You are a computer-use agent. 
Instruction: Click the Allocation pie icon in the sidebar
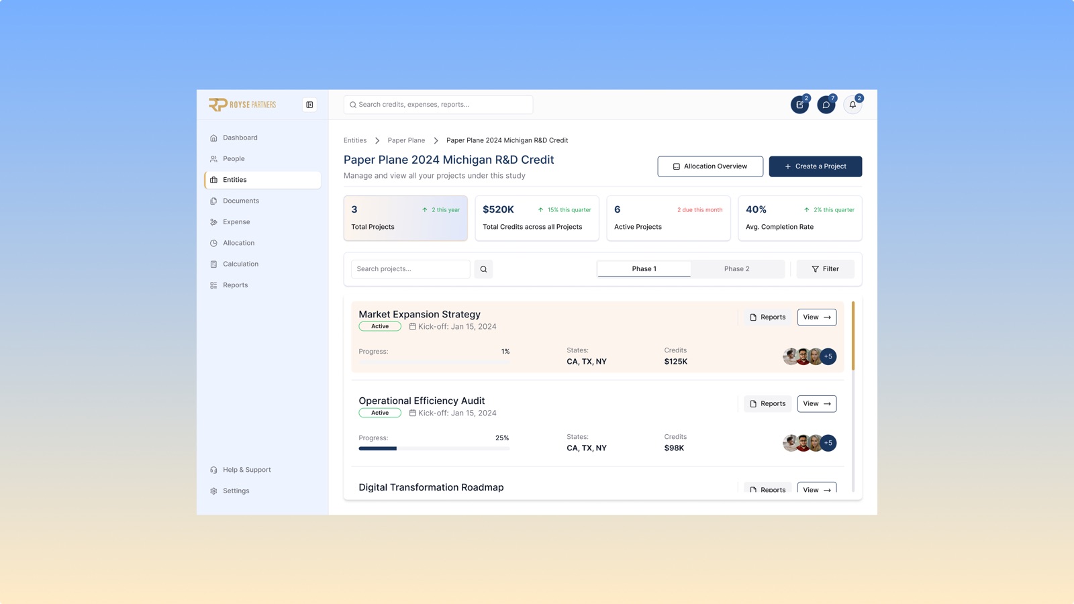pyautogui.click(x=213, y=243)
